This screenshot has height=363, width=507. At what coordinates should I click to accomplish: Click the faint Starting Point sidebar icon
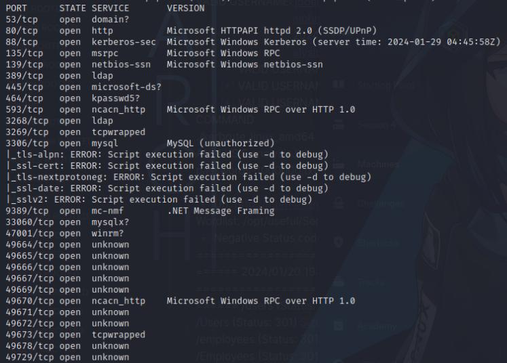[339, 84]
